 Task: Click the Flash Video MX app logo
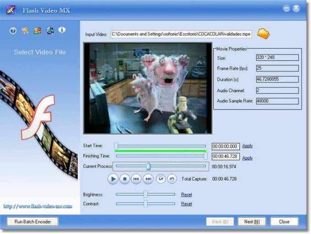[11, 10]
